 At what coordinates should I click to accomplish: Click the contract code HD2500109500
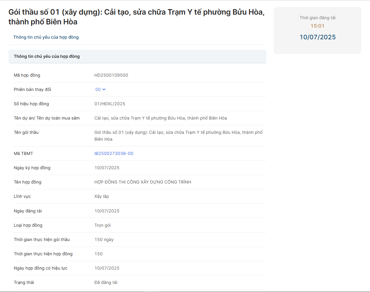point(111,75)
